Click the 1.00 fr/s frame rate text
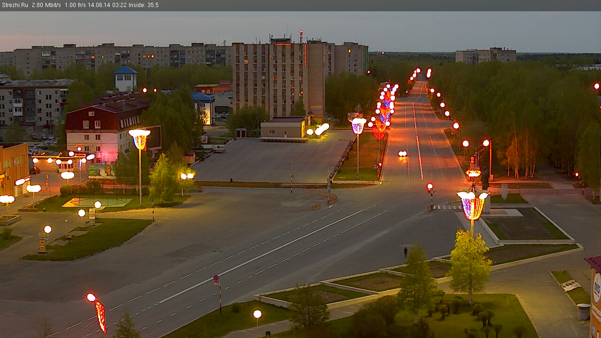Image resolution: width=601 pixels, height=338 pixels. (75, 5)
